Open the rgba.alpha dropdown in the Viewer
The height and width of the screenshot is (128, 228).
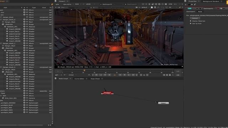click(x=68, y=4)
